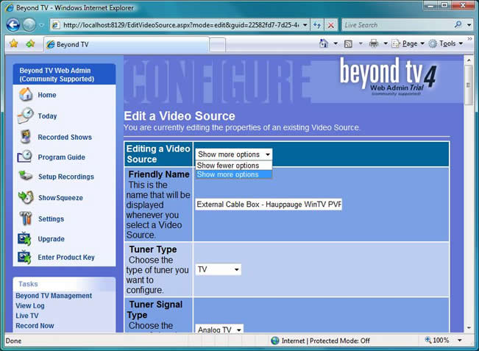Click the Setup Recordings icon

pos(25,176)
